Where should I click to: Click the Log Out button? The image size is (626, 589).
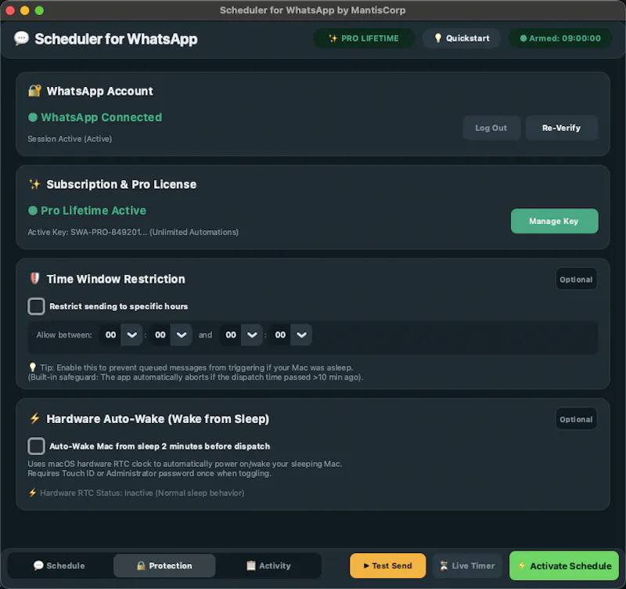pos(491,128)
